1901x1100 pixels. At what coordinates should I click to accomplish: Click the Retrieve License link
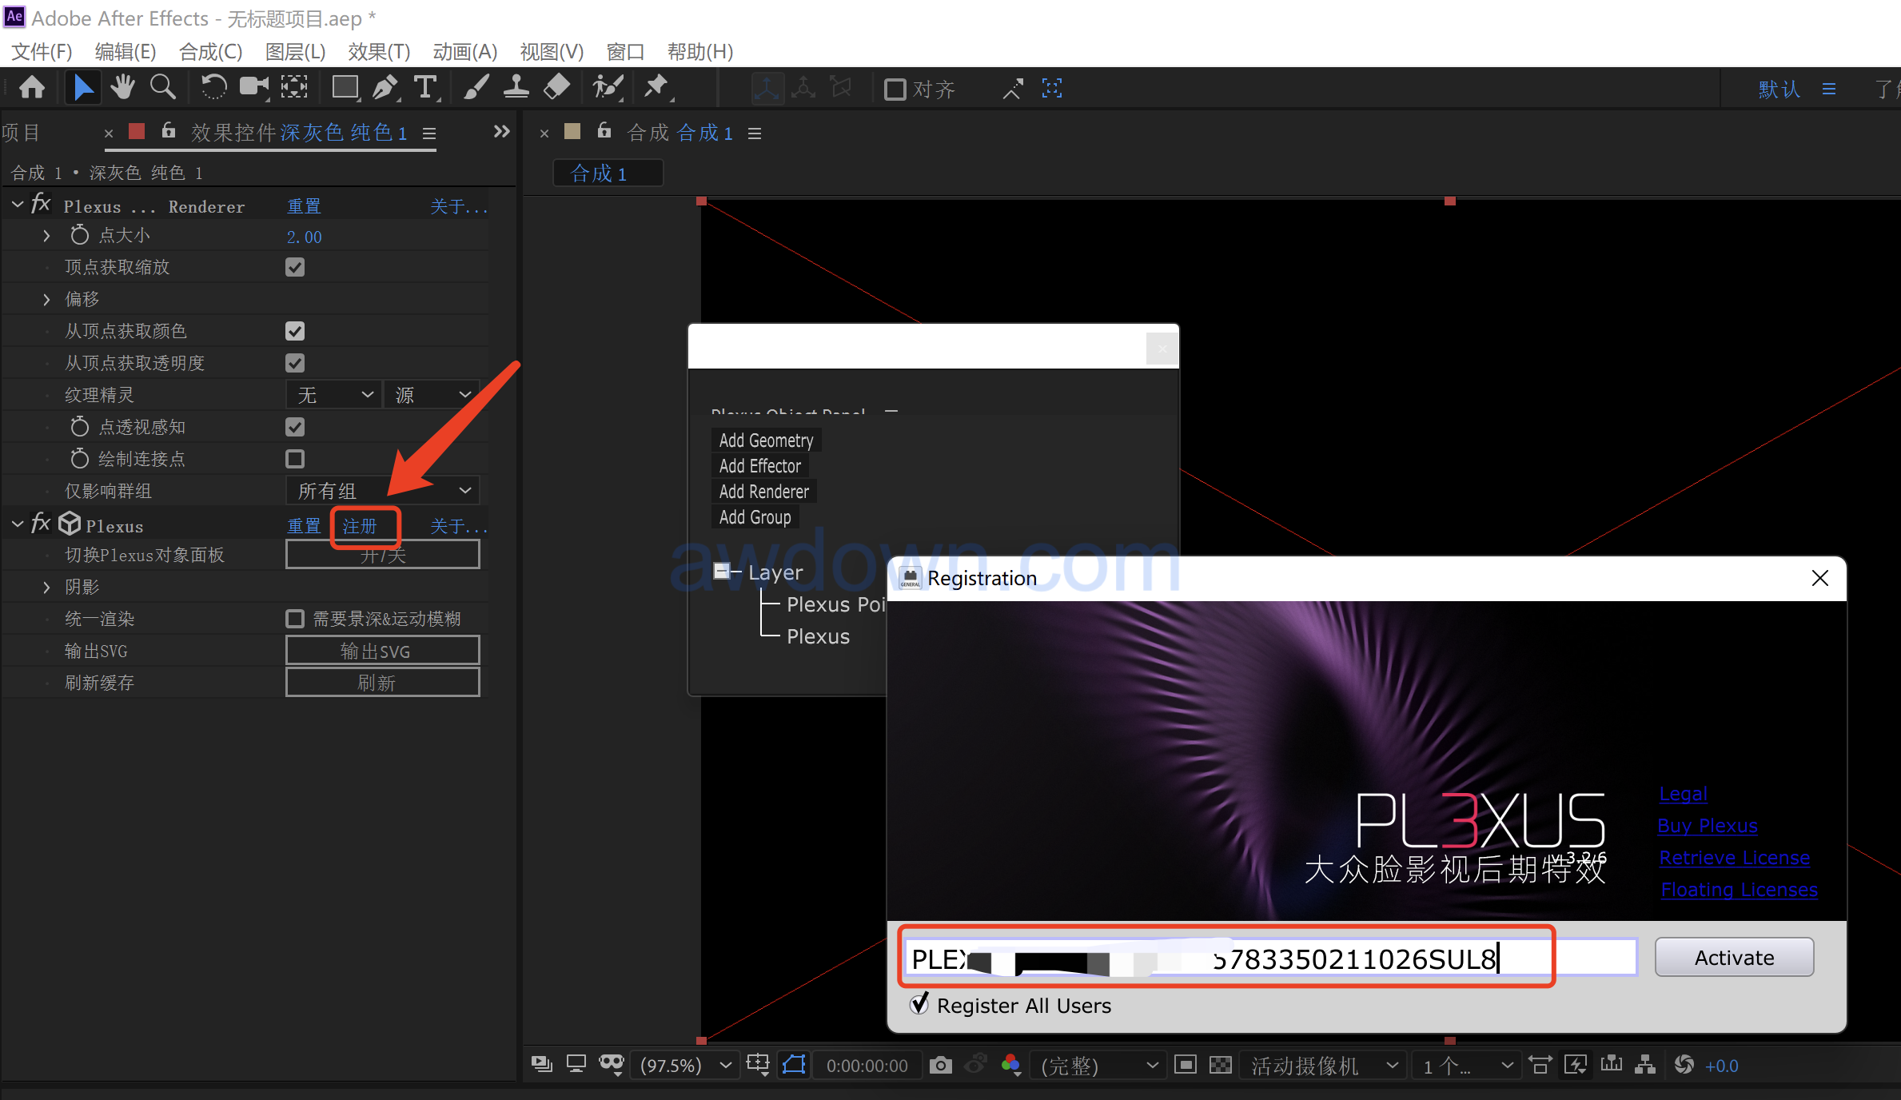1734,858
